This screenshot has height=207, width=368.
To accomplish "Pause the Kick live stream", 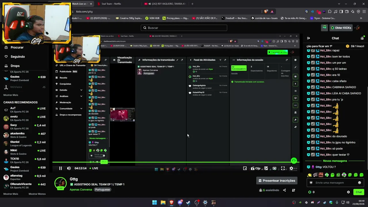I will point(60,168).
